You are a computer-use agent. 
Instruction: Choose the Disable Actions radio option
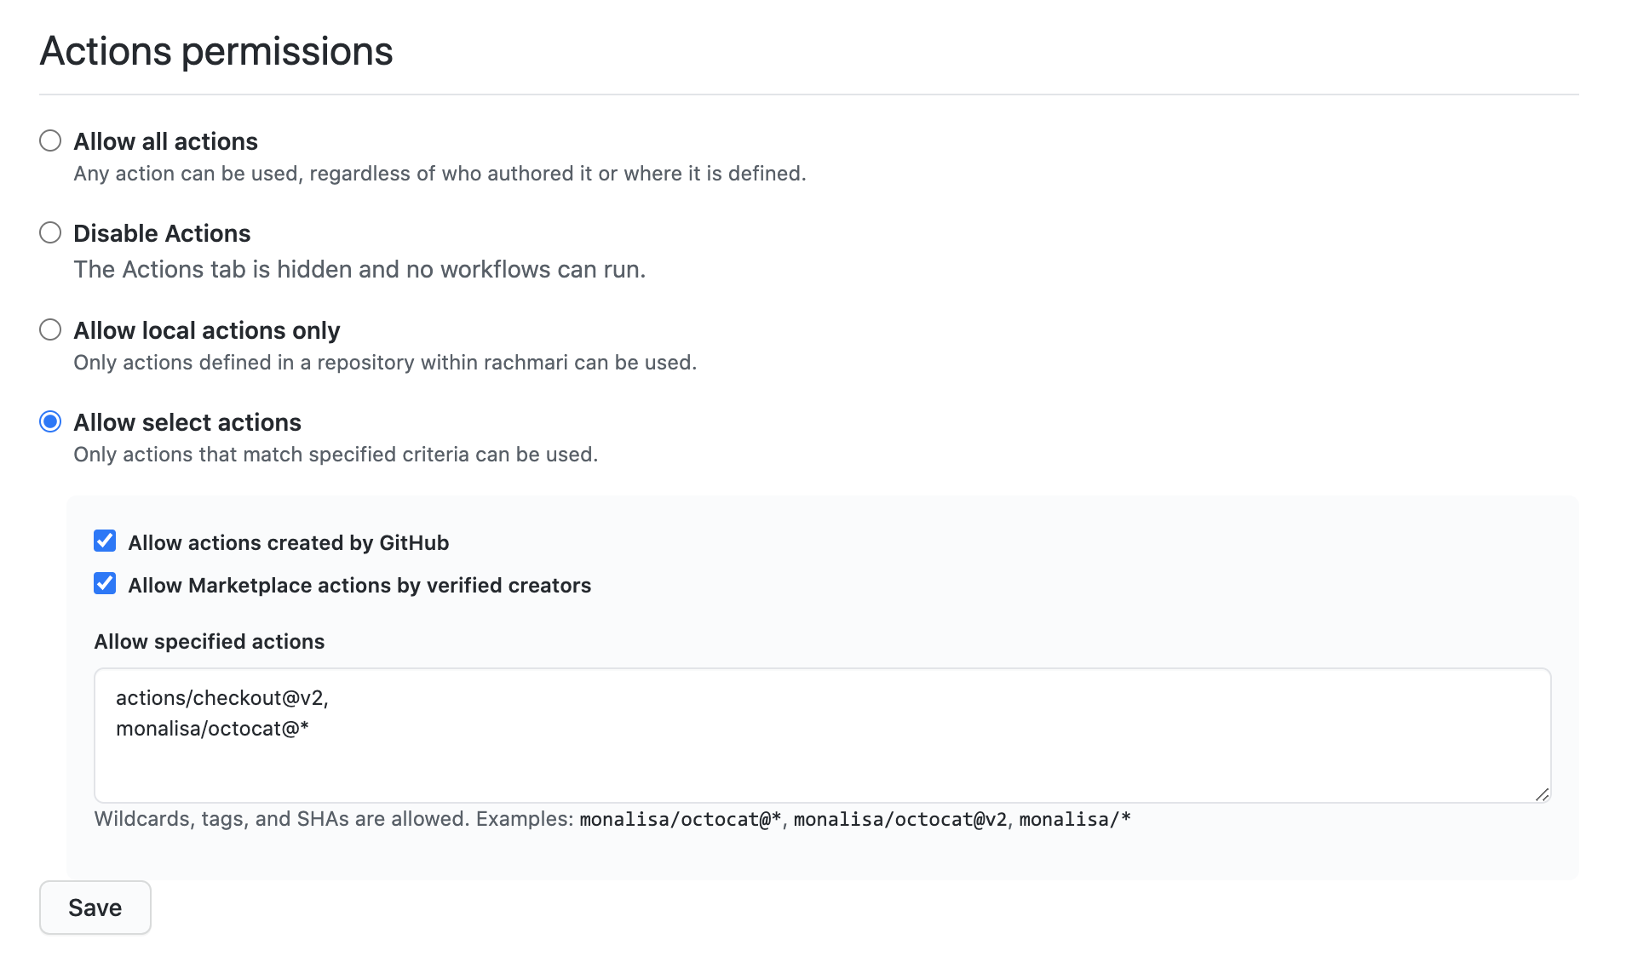(x=50, y=232)
